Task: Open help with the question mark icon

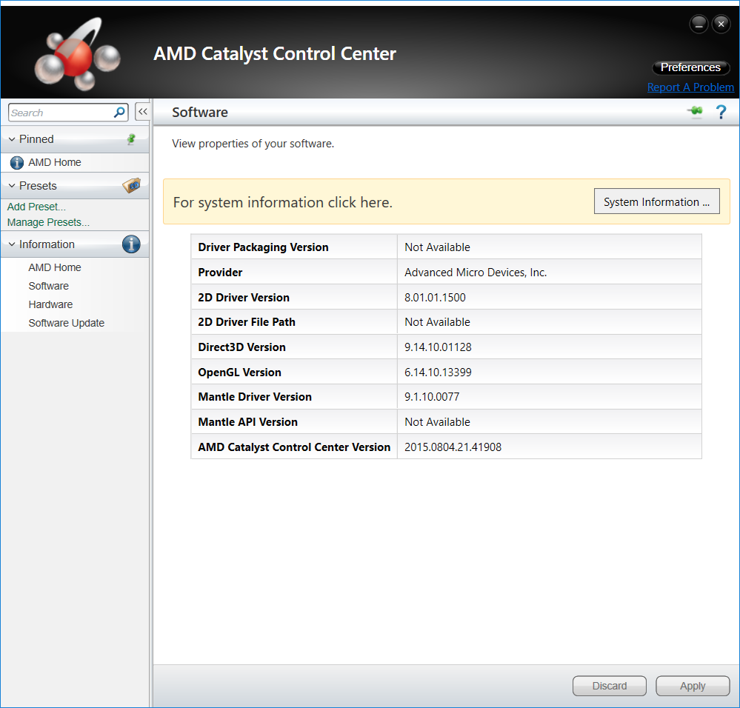Action: (x=721, y=113)
